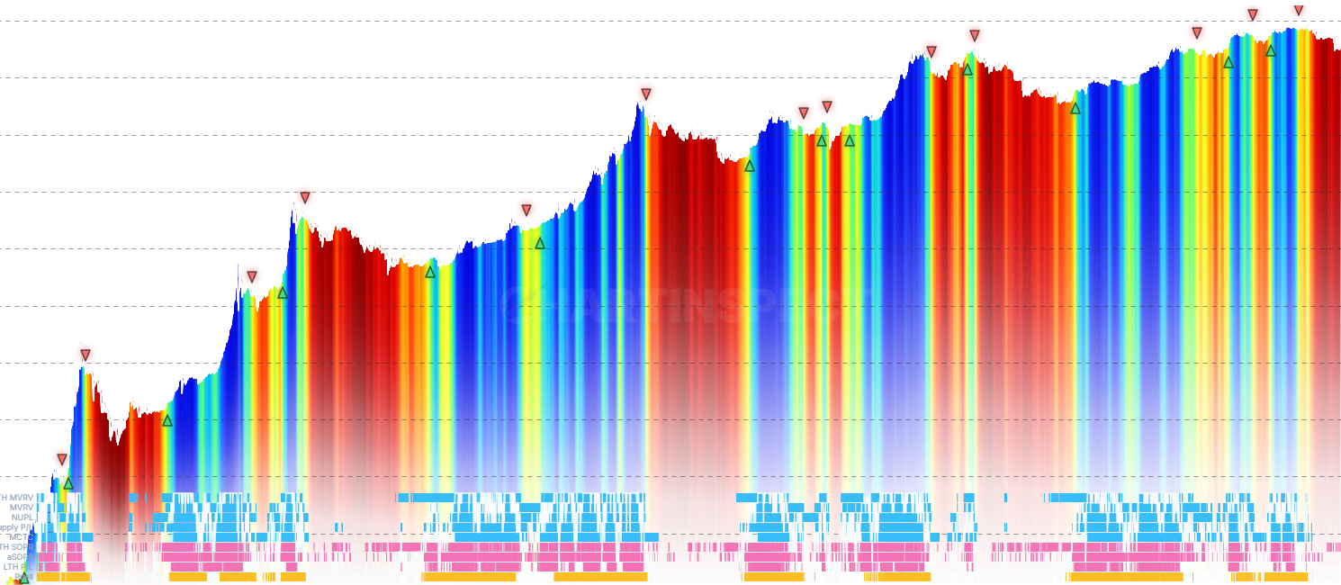Toggle the MCTC indicator
The width and height of the screenshot is (1341, 585).
[x=22, y=537]
